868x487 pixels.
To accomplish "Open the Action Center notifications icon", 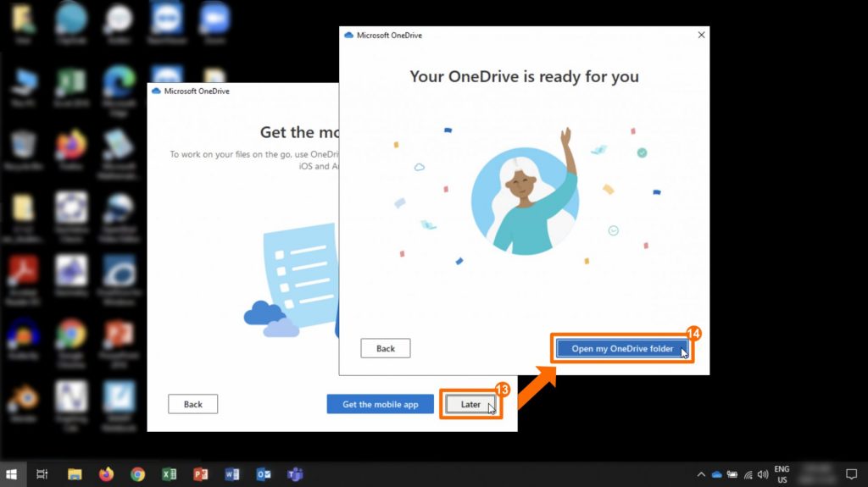I will [851, 474].
